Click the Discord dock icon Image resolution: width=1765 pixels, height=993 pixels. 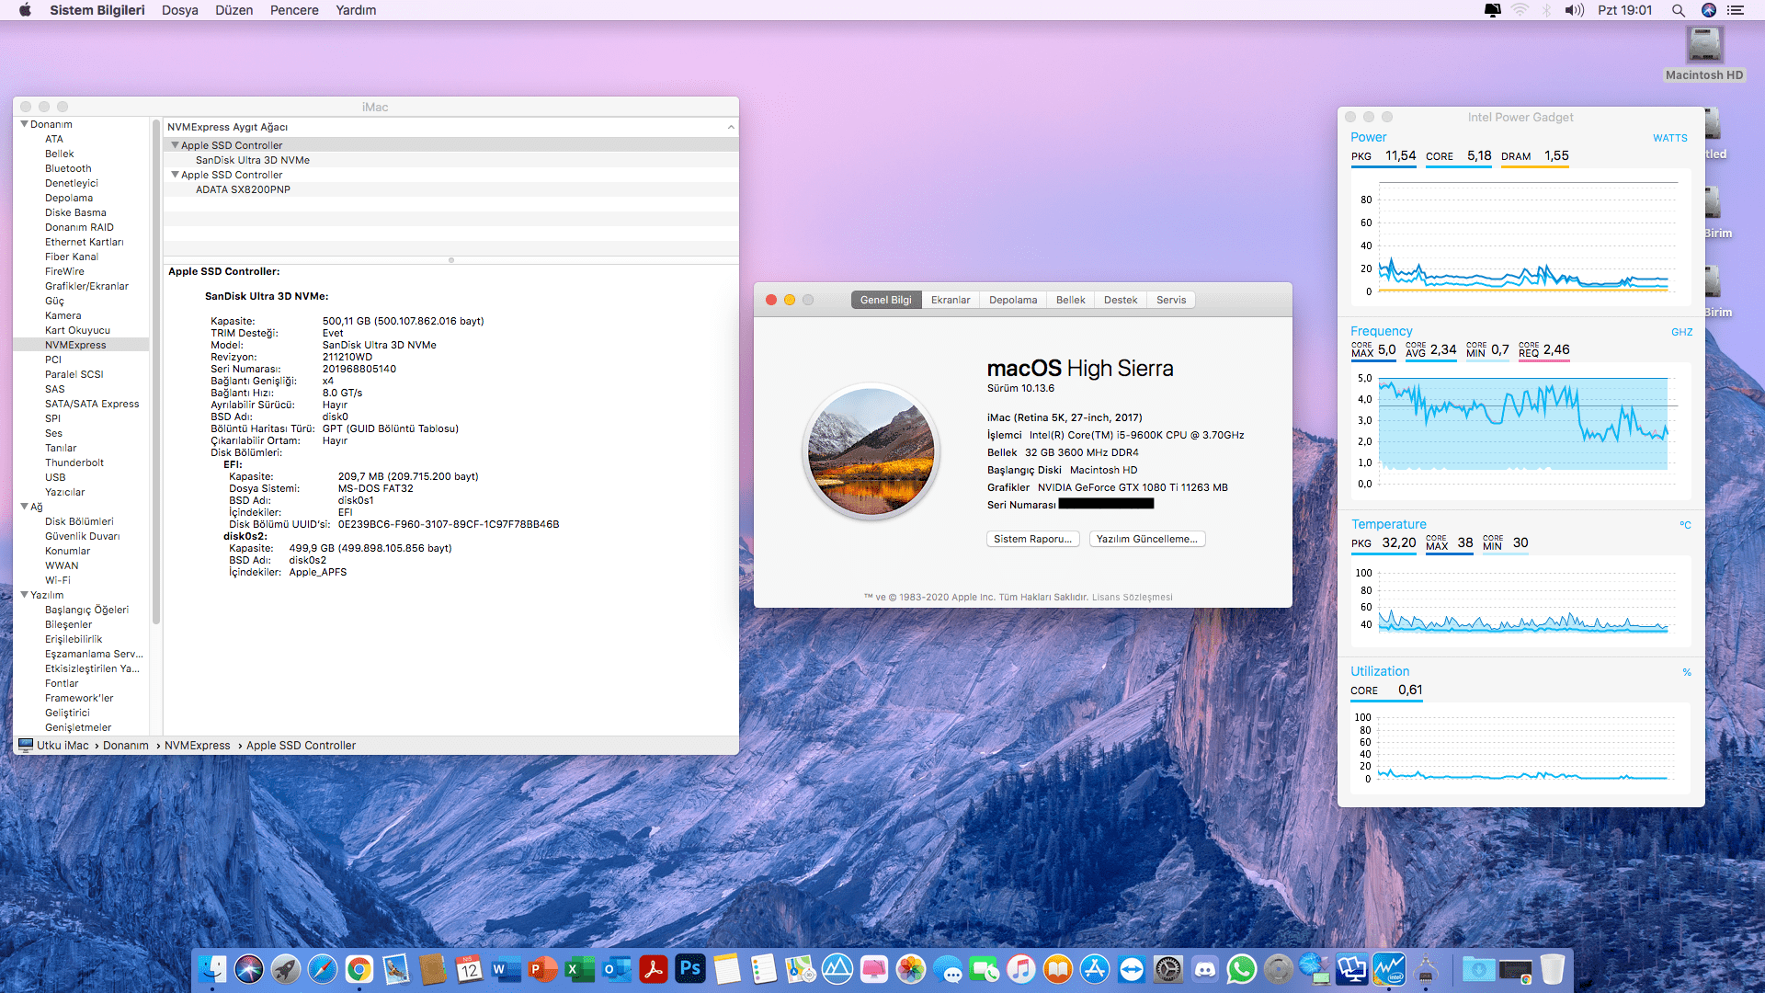1204,969
